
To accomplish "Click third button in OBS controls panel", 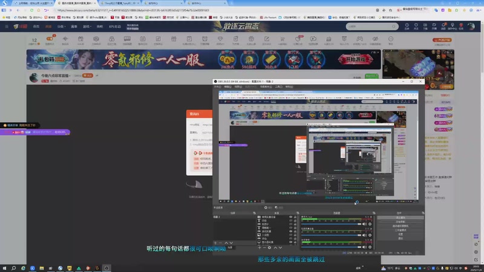I will click(401, 226).
